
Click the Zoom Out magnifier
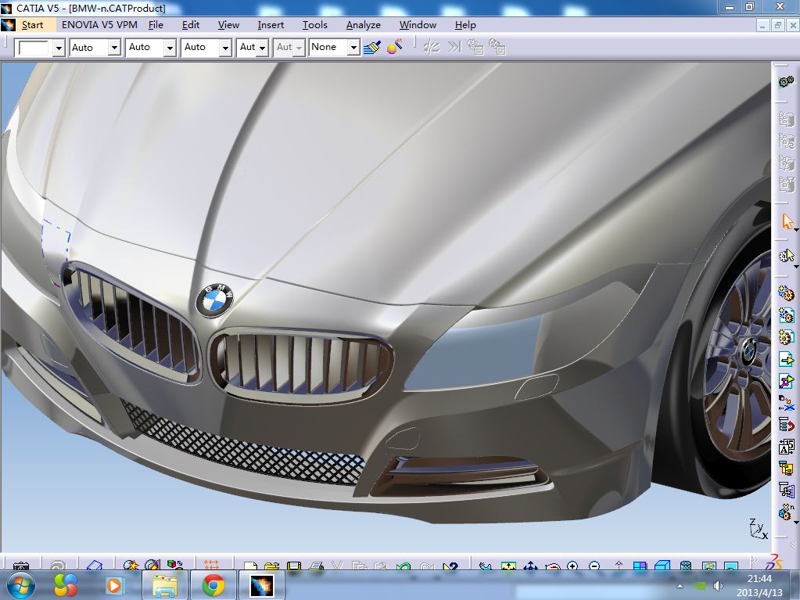[x=594, y=566]
